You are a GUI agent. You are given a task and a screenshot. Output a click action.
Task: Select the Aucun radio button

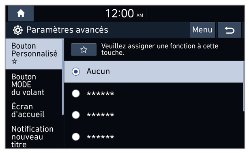76,72
